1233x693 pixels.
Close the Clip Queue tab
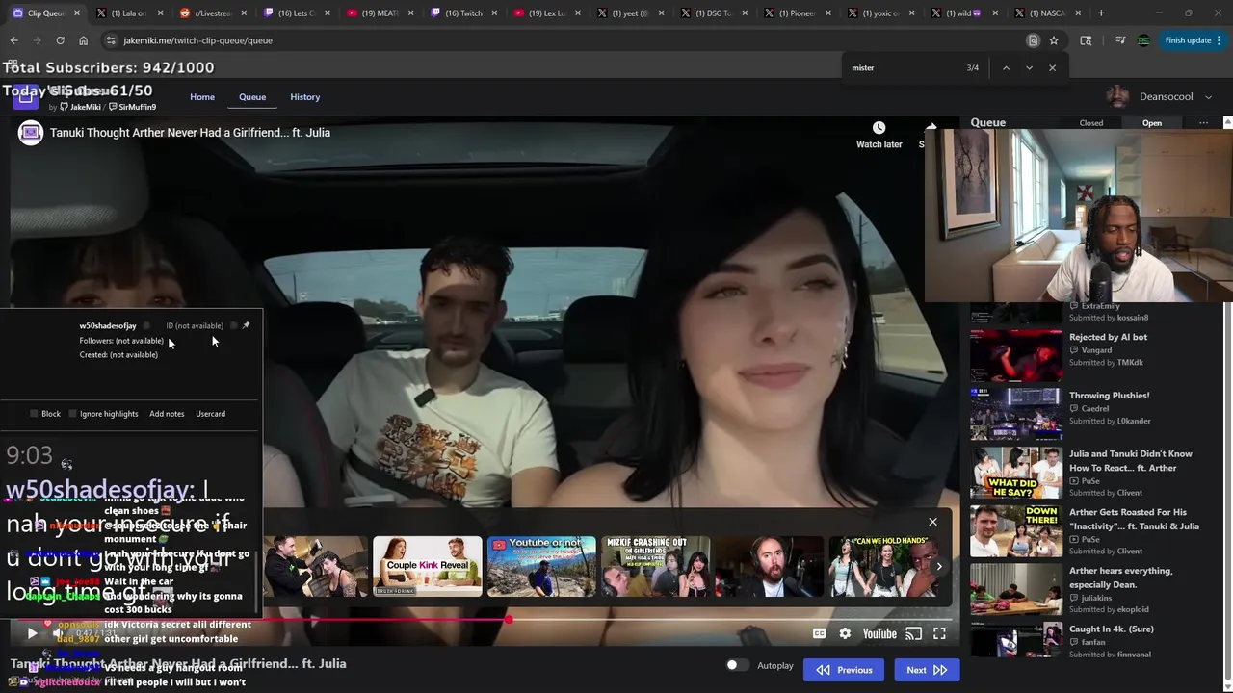(x=76, y=13)
